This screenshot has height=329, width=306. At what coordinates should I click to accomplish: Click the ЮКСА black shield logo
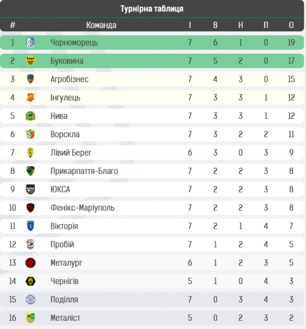point(30,189)
